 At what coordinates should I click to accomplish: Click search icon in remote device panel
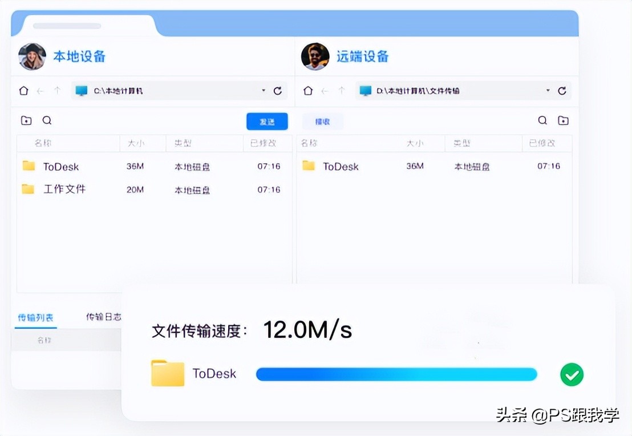coord(542,120)
